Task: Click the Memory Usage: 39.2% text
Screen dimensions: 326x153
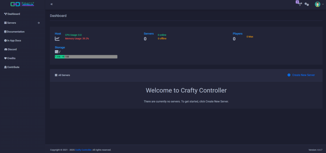Action: point(77,38)
